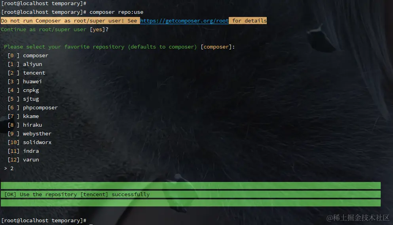Click the 'Continue as root/super user [yes]?' prompt
The width and height of the screenshot is (393, 225).
(55, 30)
